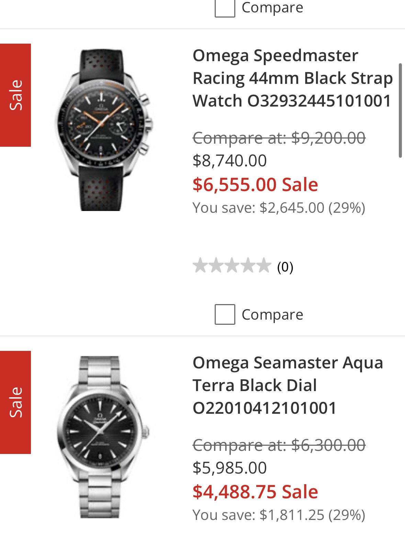Click the You save $2,645.00 (29%) text
This screenshot has height=544, width=405.
tap(279, 208)
